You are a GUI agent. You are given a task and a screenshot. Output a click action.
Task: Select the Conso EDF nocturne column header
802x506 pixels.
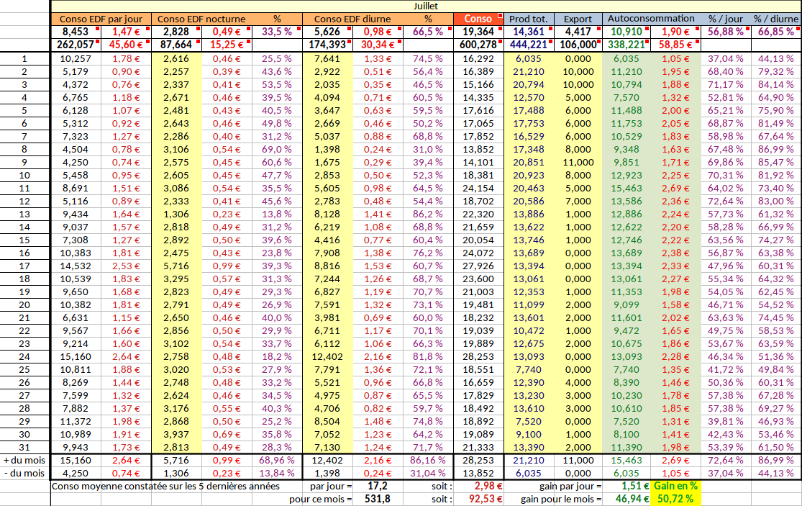pyautogui.click(x=201, y=19)
